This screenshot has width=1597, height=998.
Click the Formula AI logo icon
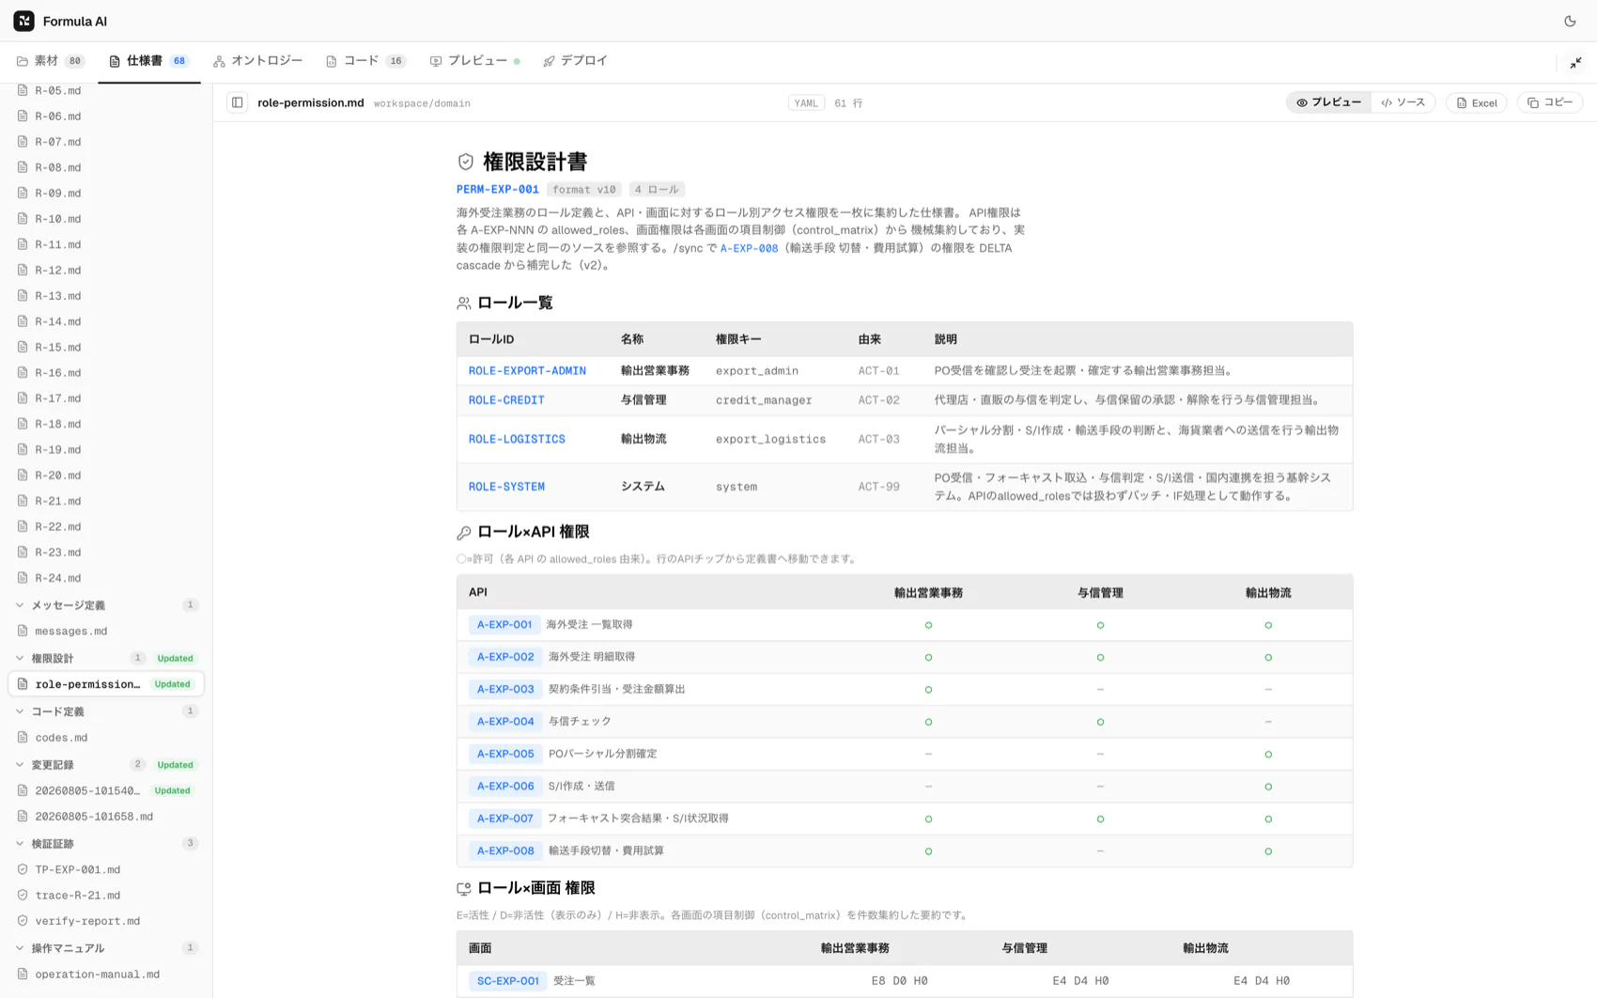23,21
